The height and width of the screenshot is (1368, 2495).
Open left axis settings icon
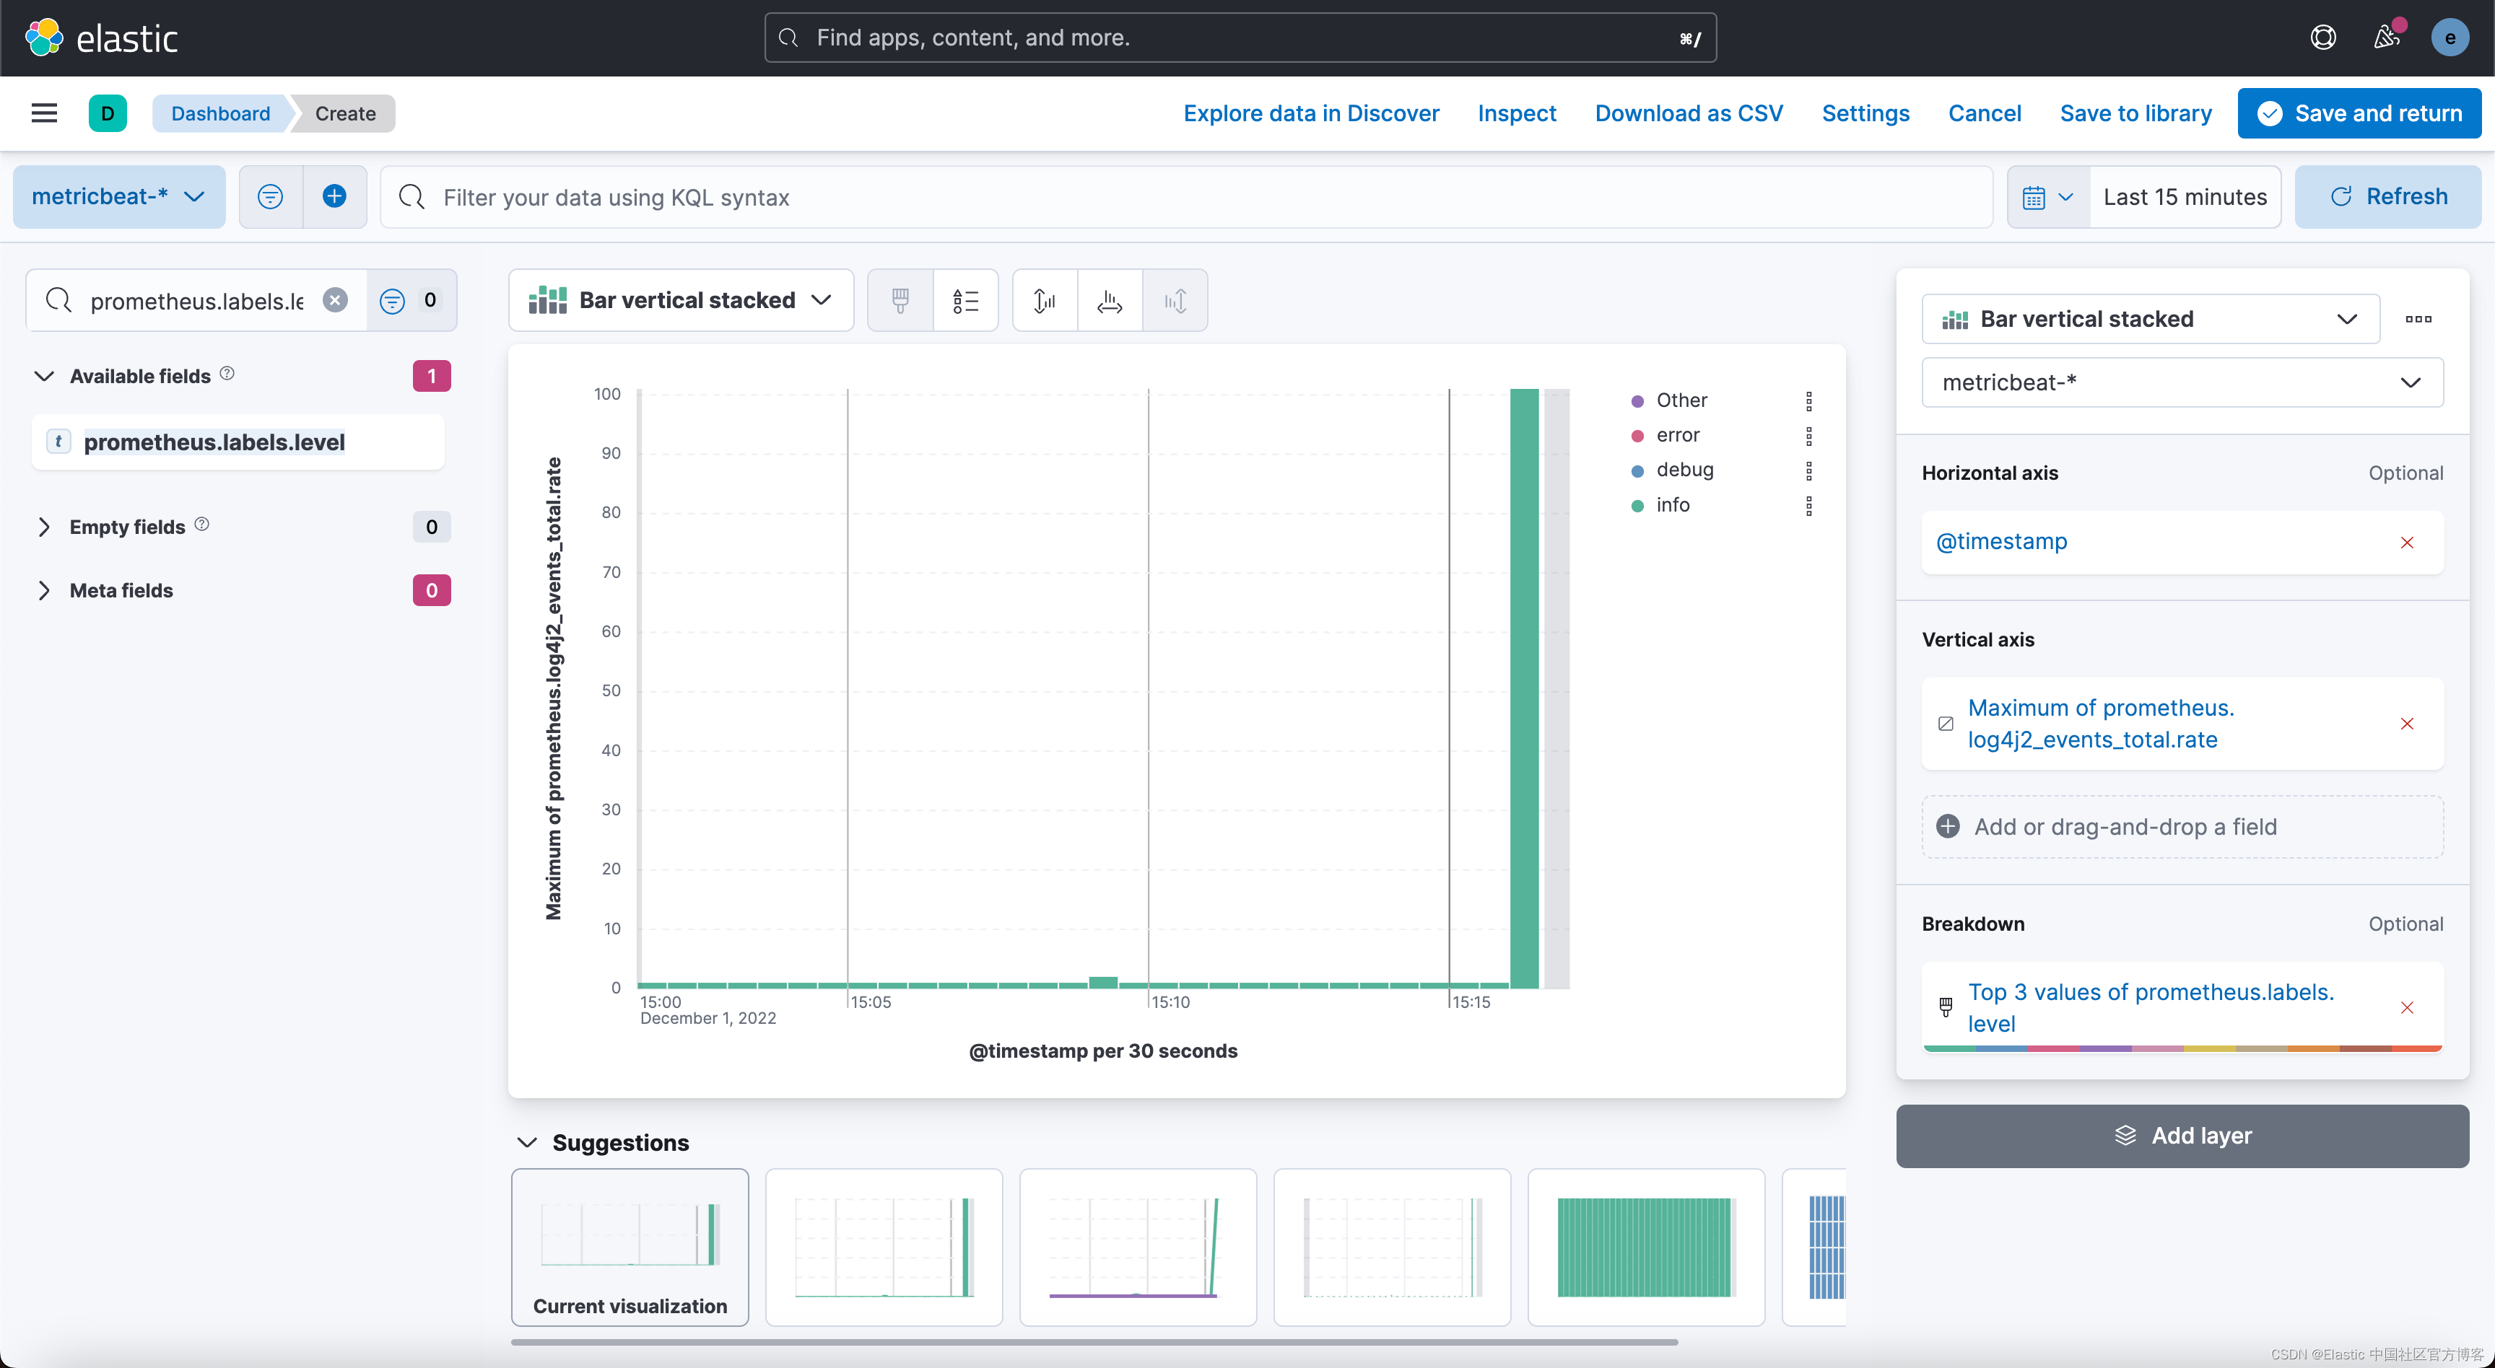tap(1045, 301)
